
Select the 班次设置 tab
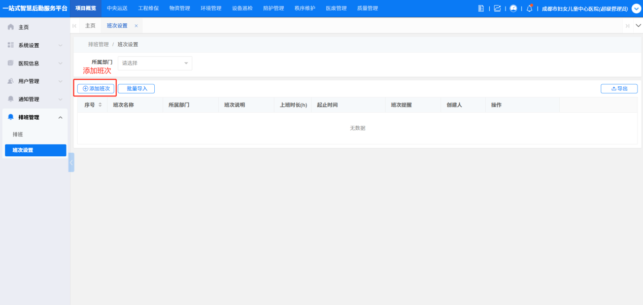click(x=122, y=26)
